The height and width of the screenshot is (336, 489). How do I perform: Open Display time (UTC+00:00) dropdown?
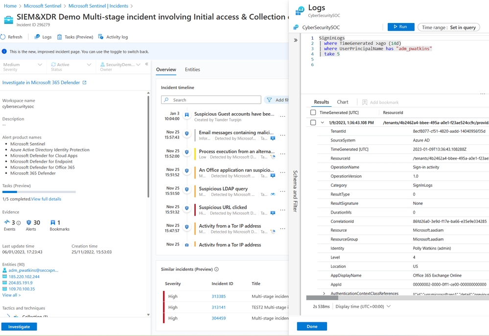pos(363,306)
